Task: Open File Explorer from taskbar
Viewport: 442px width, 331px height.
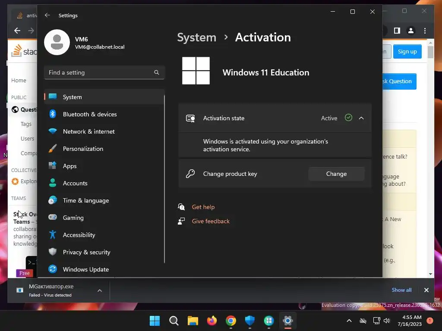Action: (193, 321)
